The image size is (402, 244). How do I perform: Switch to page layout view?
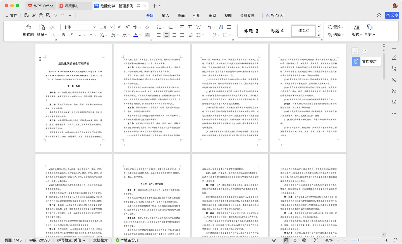coord(286,240)
